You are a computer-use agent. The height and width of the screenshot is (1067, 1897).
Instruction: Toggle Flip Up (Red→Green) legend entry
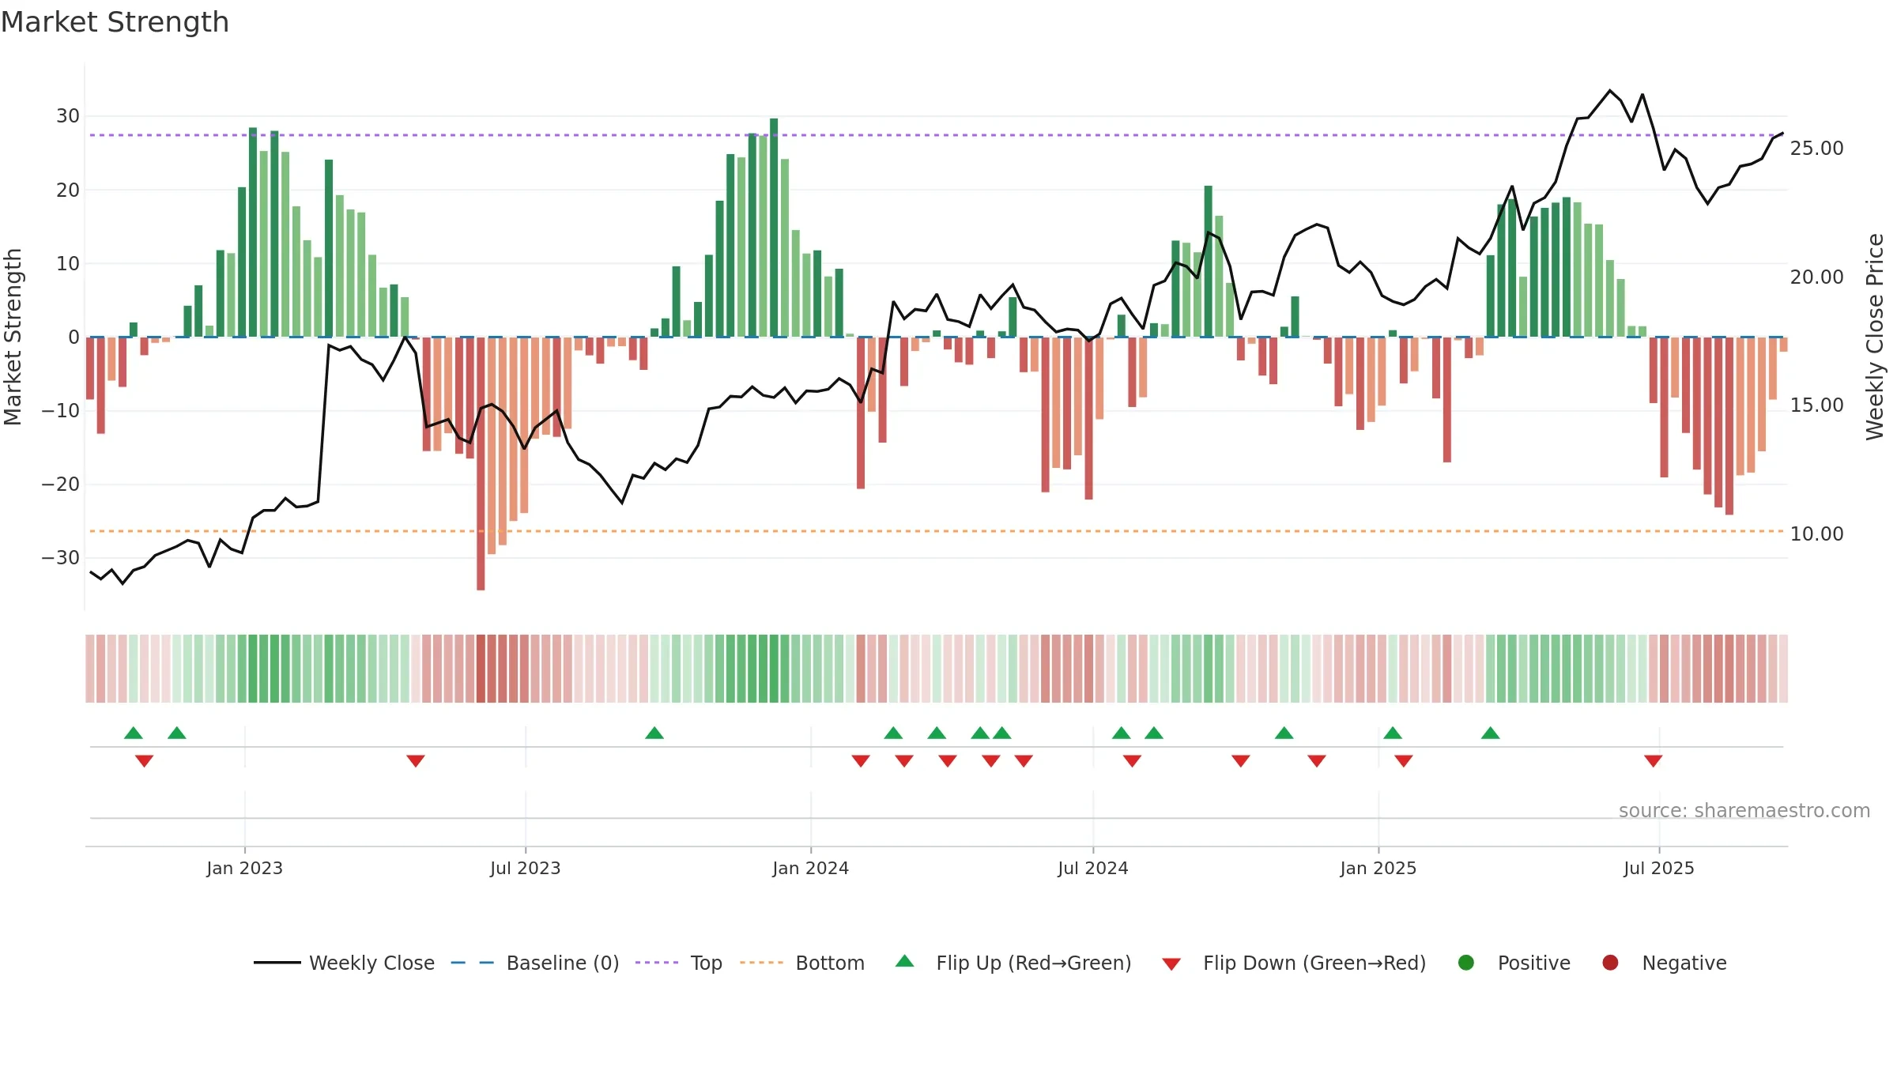point(1013,963)
